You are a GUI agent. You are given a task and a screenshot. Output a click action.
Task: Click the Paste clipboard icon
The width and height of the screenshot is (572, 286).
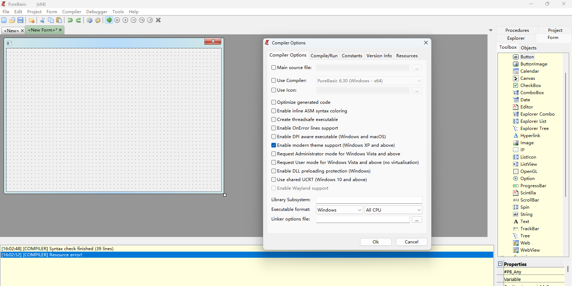pos(59,20)
